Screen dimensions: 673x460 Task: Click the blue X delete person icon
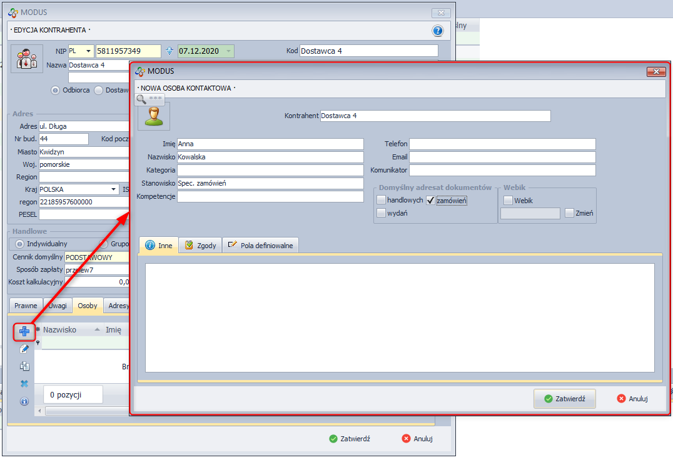pyautogui.click(x=24, y=384)
